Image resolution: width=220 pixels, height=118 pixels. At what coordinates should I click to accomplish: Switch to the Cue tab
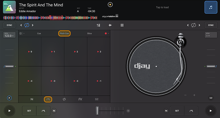(x=39, y=34)
